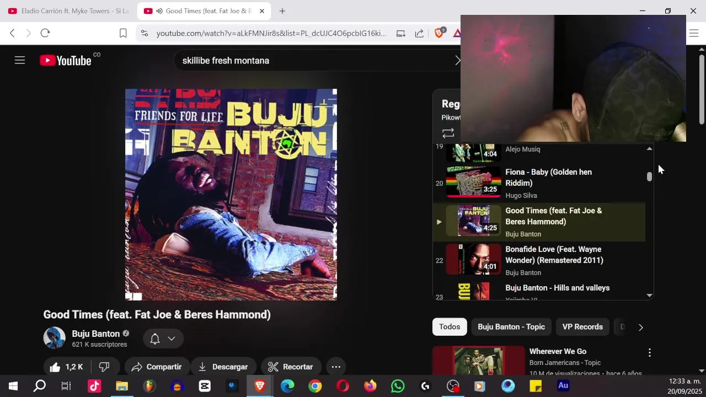
Task: Open the Buju Banton channel name
Action: coord(96,334)
